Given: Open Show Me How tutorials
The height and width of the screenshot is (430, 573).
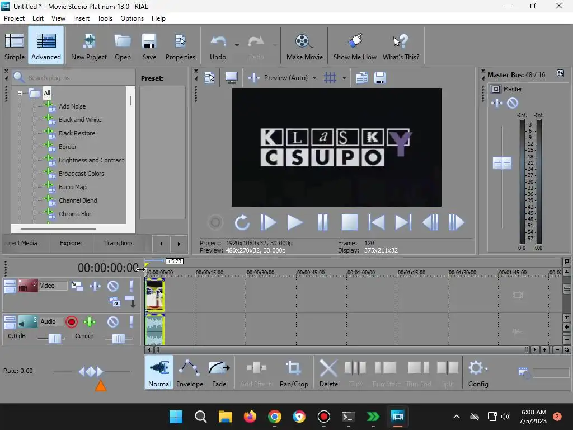Looking at the screenshot, I should point(355,45).
